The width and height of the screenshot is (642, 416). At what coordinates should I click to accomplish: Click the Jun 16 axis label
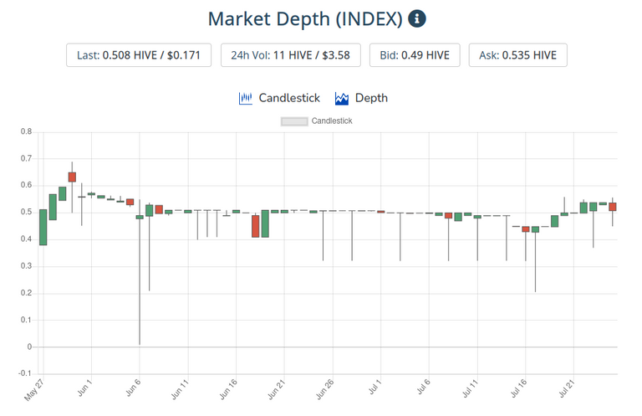pyautogui.click(x=228, y=389)
